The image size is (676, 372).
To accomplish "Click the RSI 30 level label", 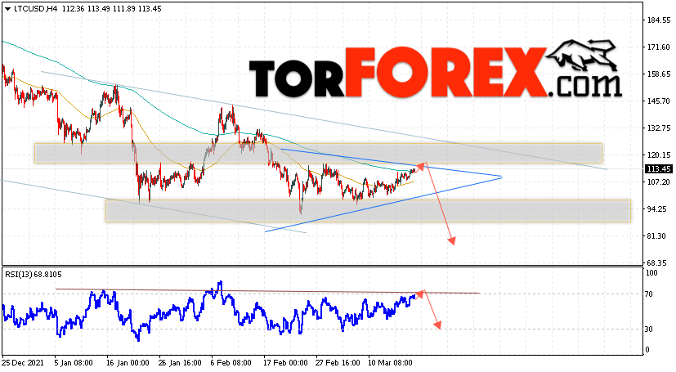I will [649, 329].
